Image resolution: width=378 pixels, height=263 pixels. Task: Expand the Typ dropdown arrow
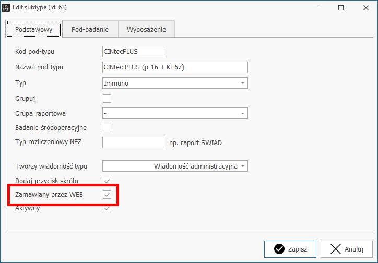pyautogui.click(x=242, y=83)
